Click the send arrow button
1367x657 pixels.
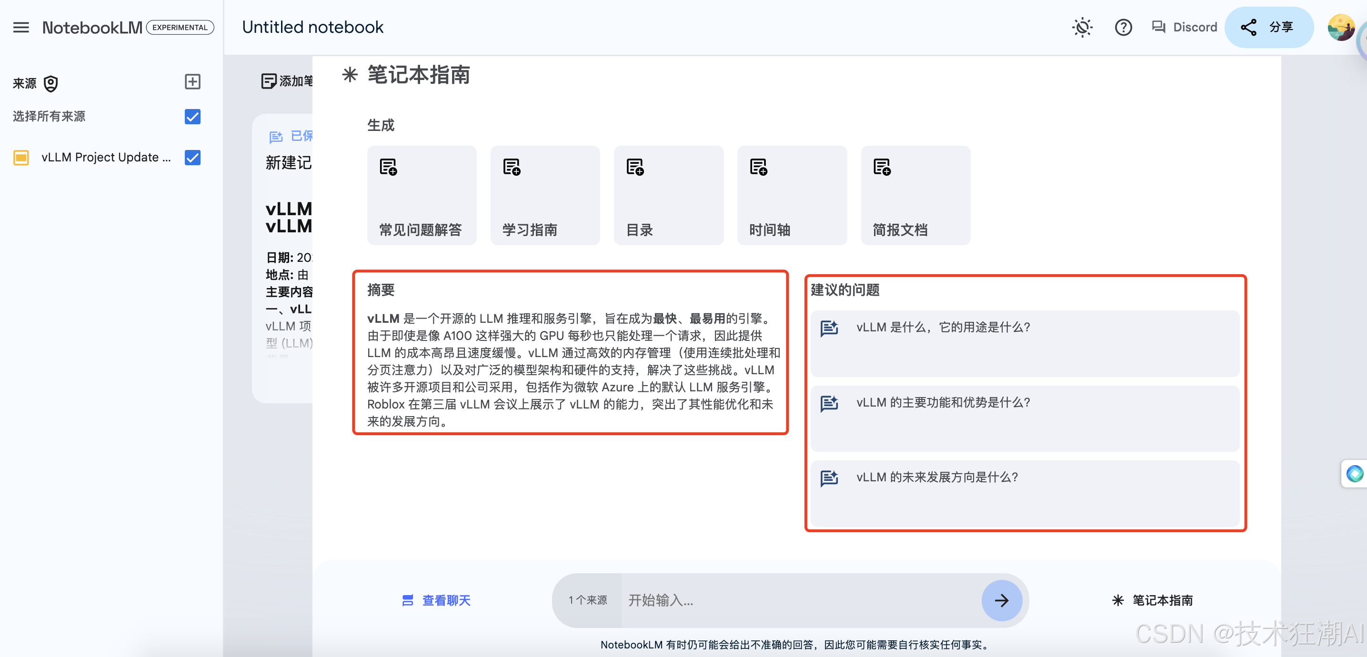[1001, 600]
